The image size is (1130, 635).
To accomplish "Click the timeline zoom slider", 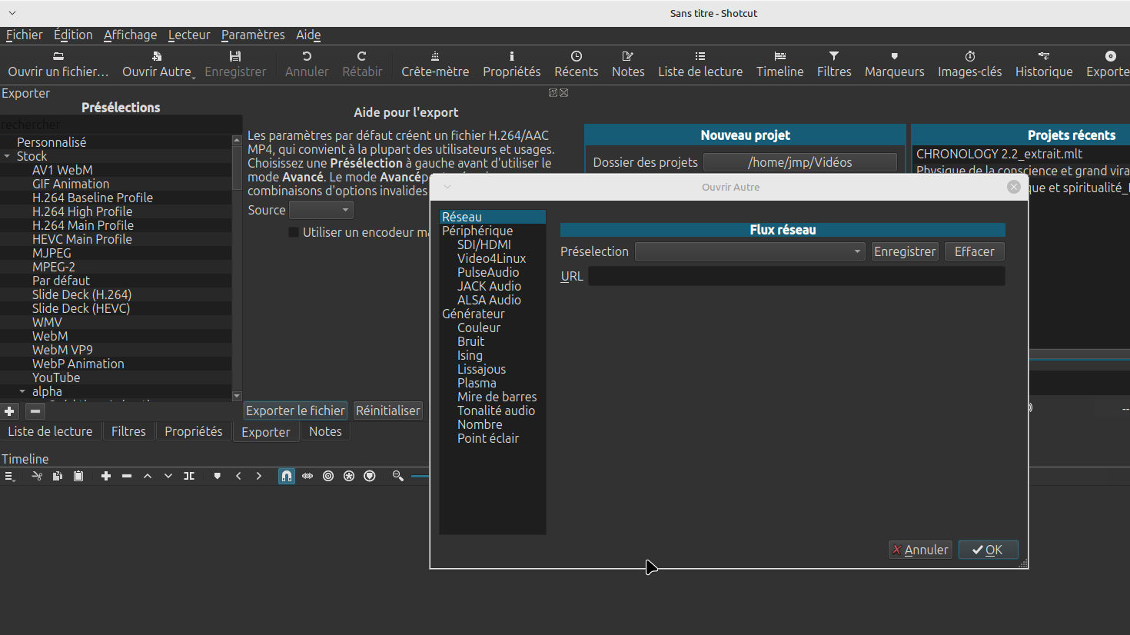I will pyautogui.click(x=420, y=477).
